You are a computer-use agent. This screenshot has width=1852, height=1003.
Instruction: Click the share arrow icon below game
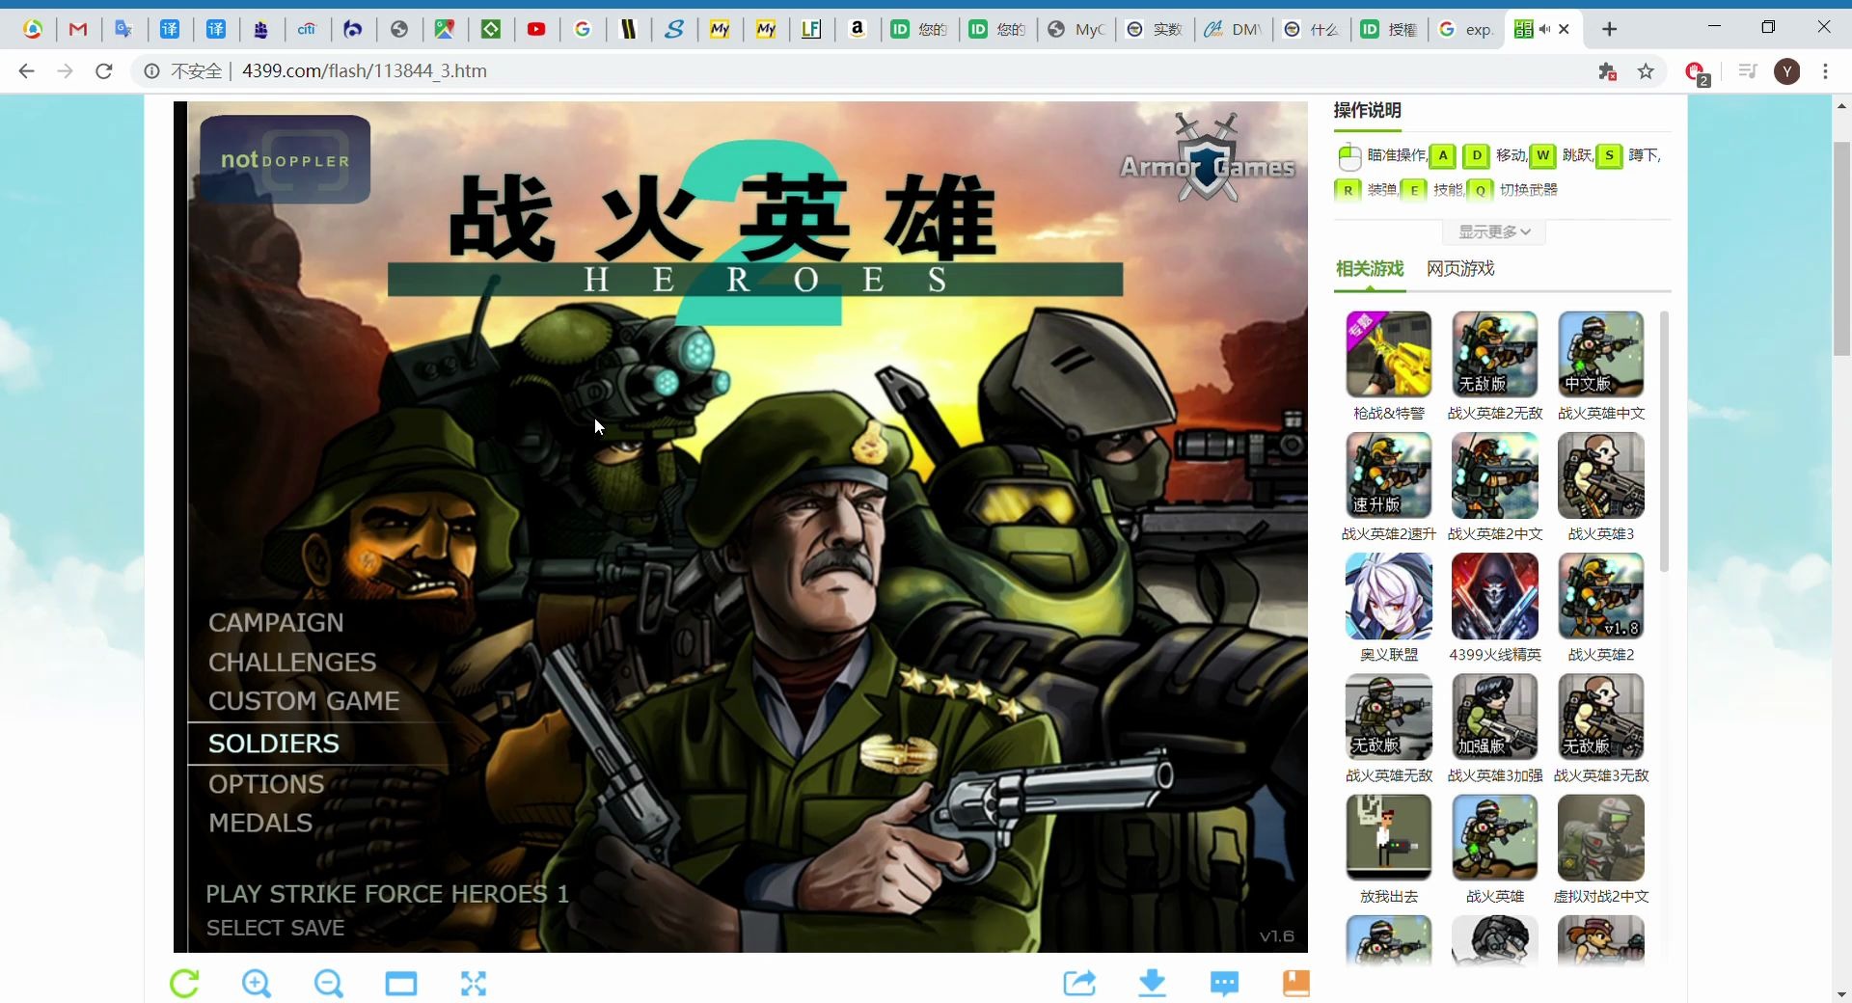click(1079, 983)
